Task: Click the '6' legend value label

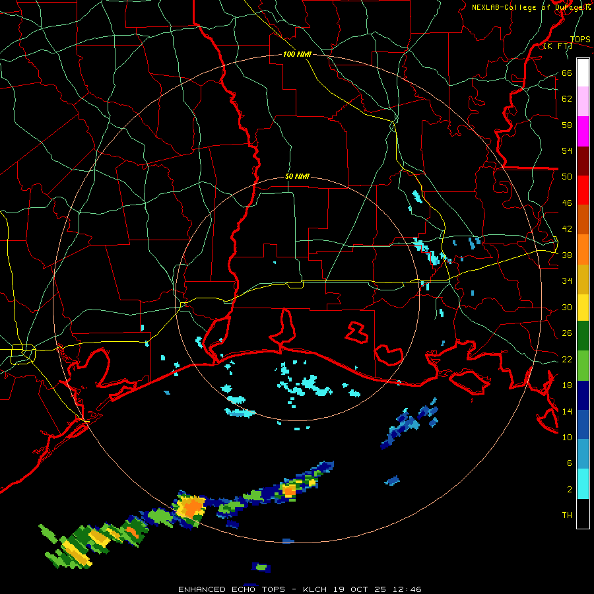Action: (570, 463)
